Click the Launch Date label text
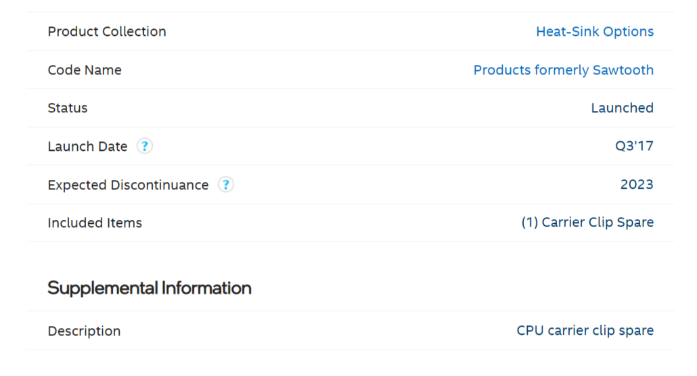 tap(87, 147)
